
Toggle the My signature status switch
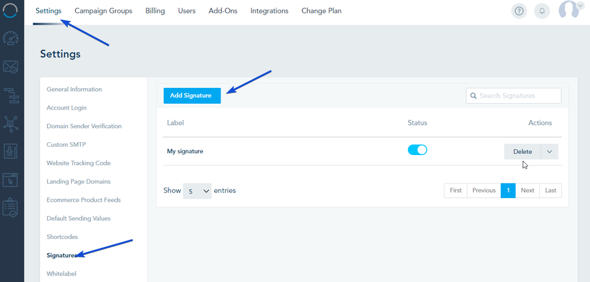point(417,150)
